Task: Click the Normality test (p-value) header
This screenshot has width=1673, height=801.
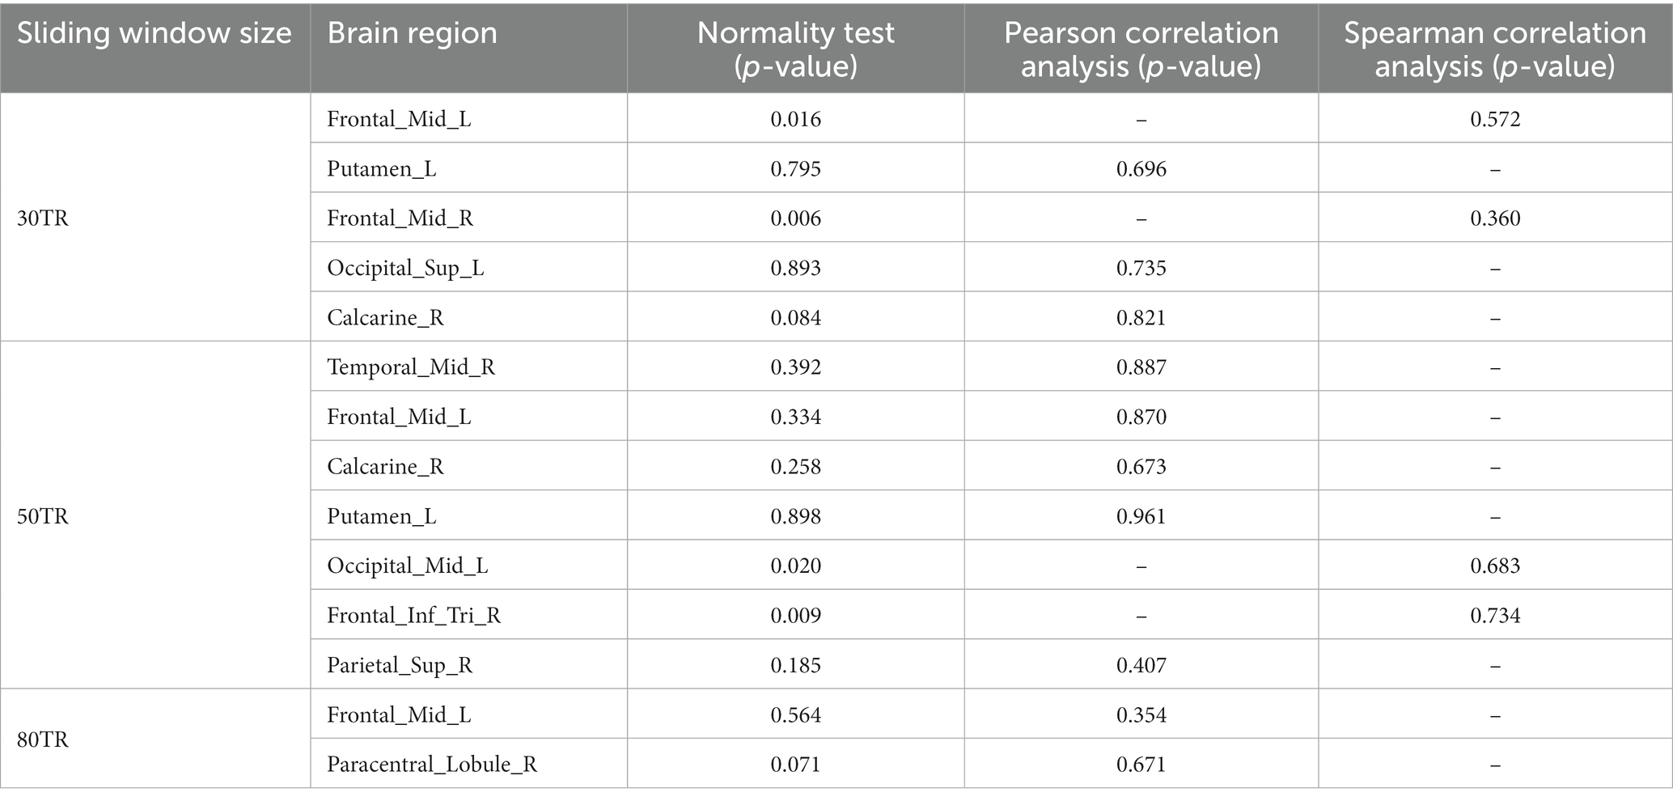Action: tap(796, 49)
